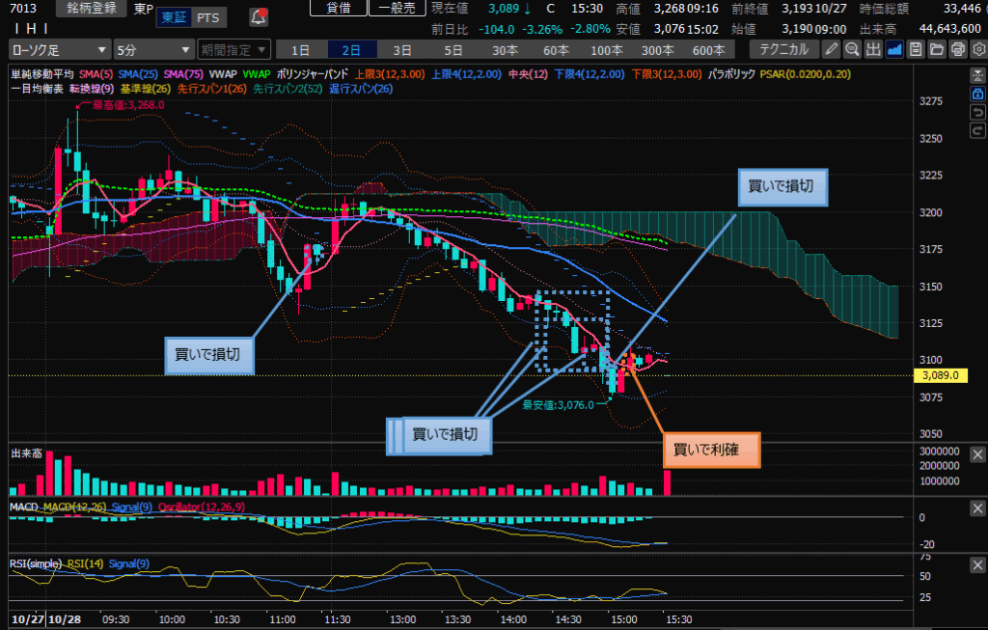Switch market to PTS
This screenshot has height=630, width=988.
206,17
